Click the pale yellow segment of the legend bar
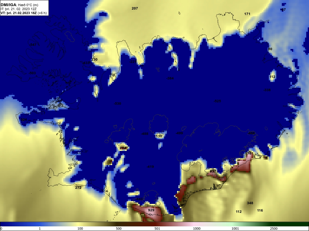309x231 pixels. click(79, 224)
